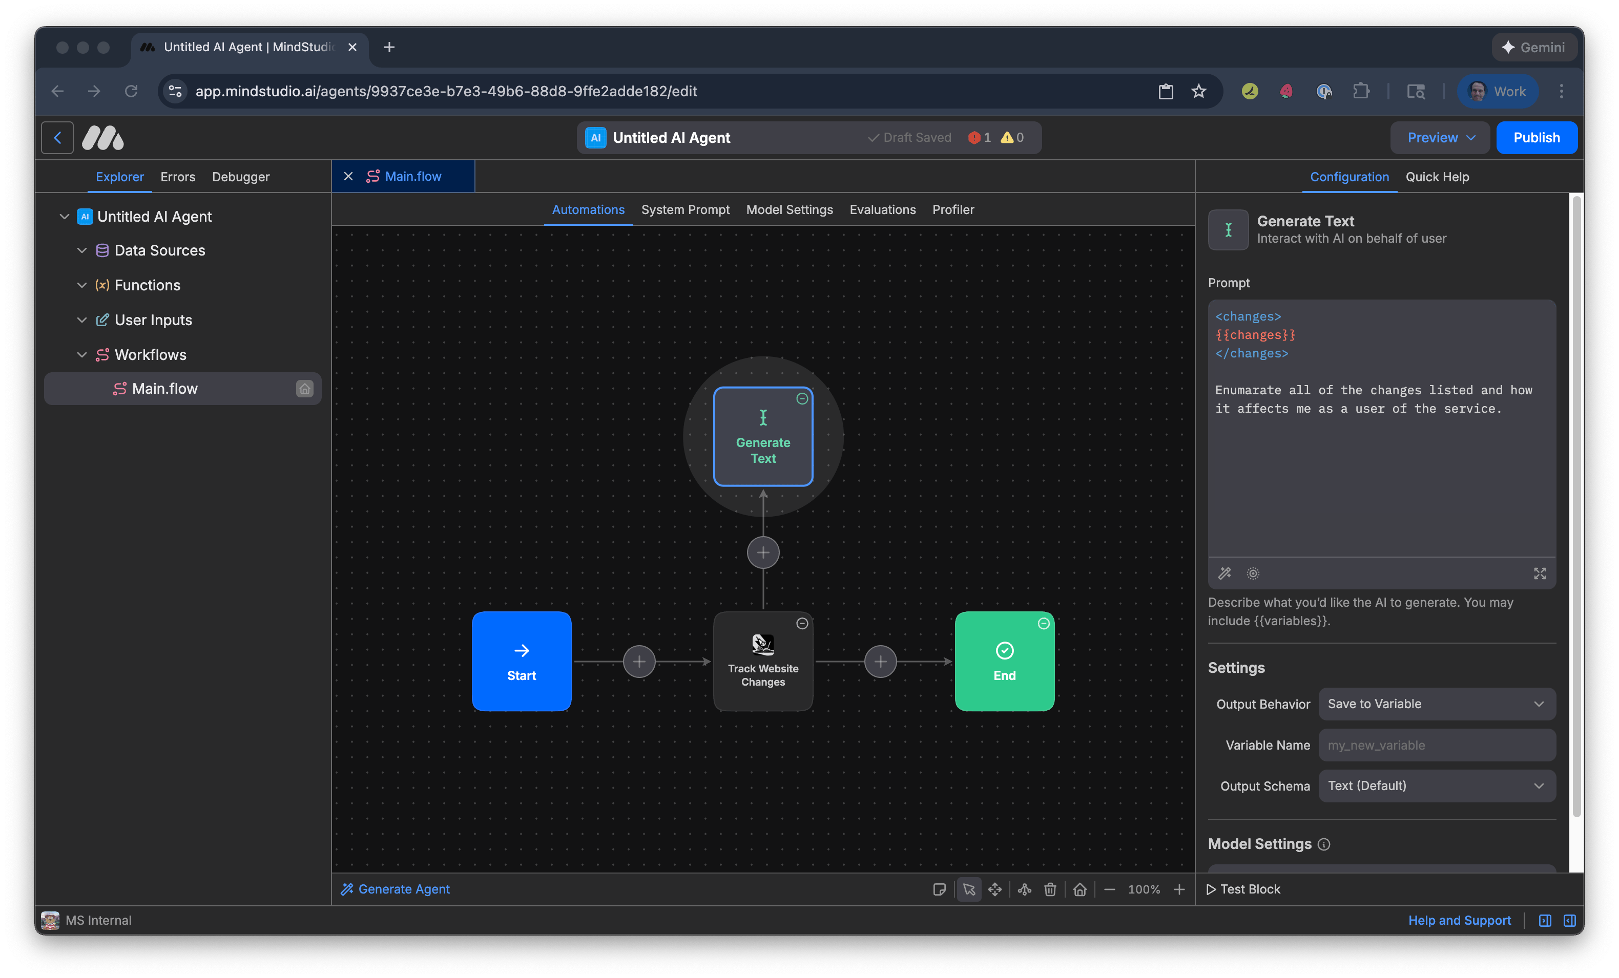Click the Publish button
This screenshot has height=978, width=1619.
pyautogui.click(x=1536, y=138)
